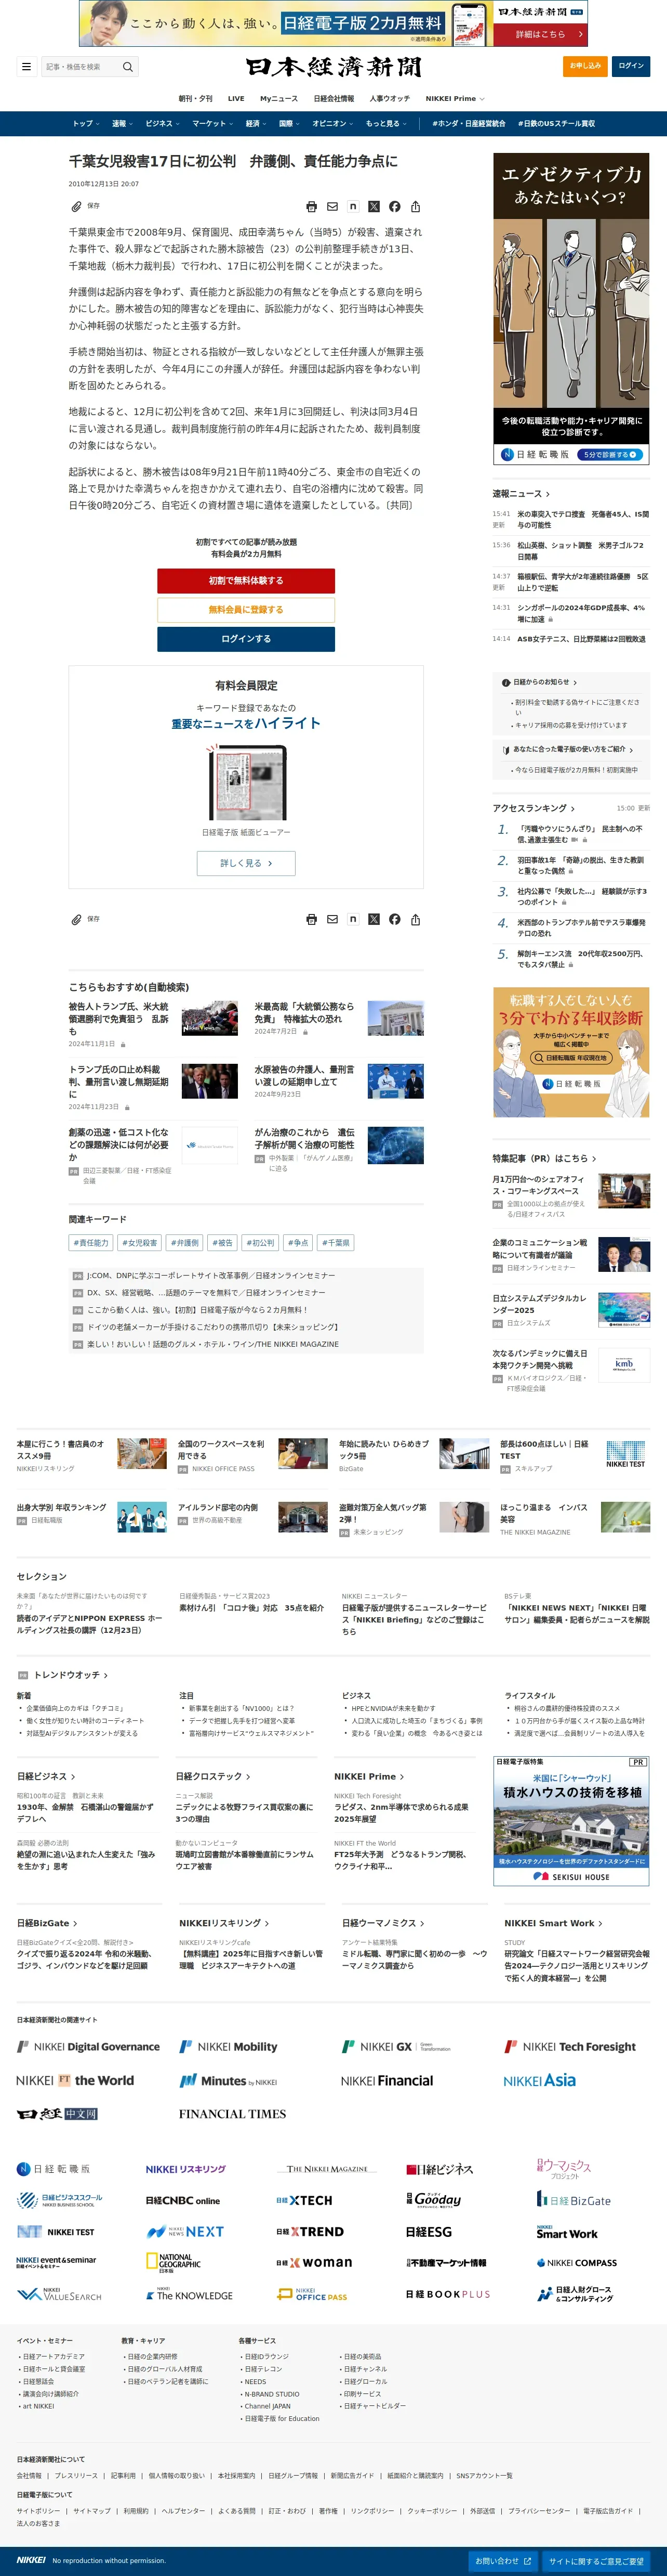Screen dimensions: 667x2576
Task: Open the Myニュース menu item
Action: [278, 98]
